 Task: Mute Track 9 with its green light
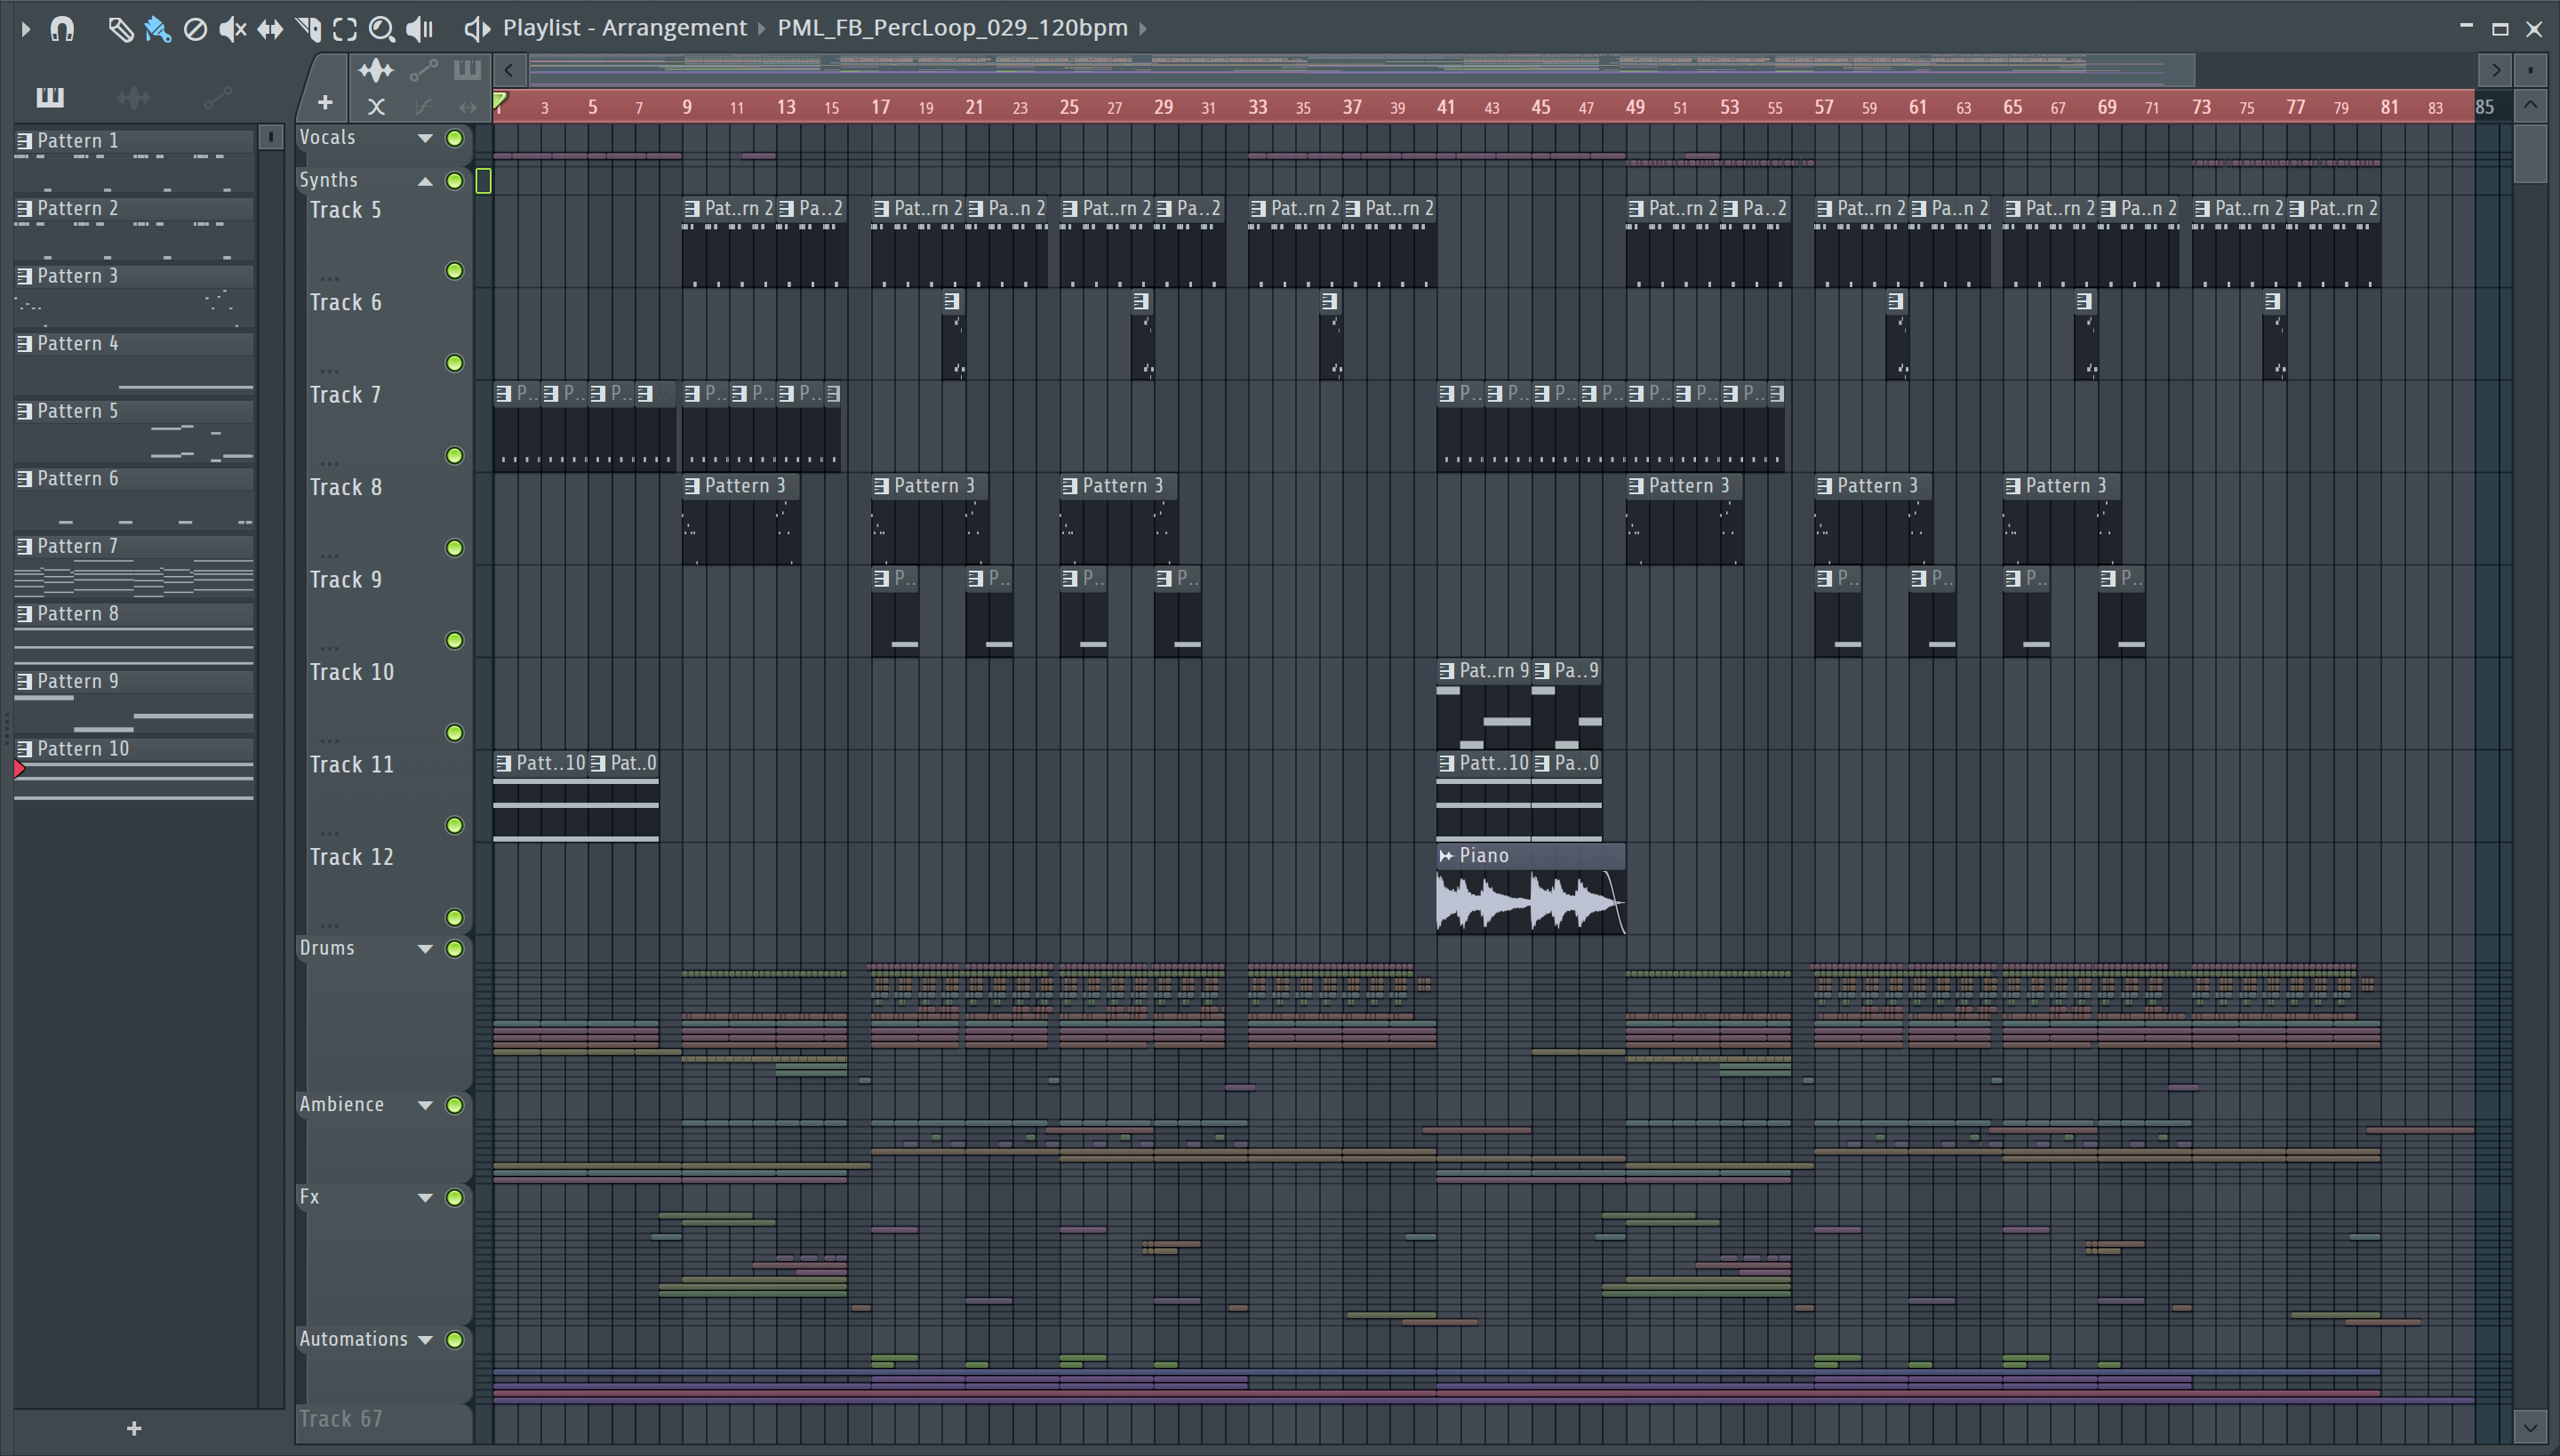(x=455, y=641)
